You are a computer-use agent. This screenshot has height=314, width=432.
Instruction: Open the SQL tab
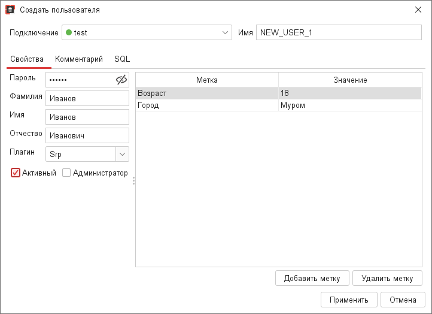[x=122, y=59]
